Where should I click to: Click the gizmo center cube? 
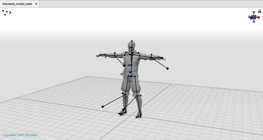(x=254, y=17)
